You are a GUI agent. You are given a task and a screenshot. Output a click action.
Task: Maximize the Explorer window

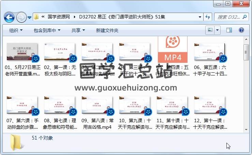(228, 4)
